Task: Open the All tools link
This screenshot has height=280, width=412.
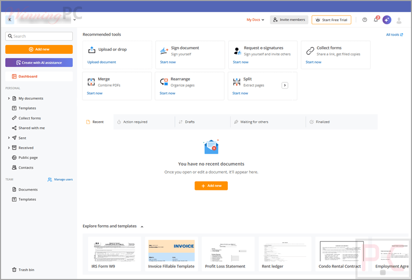Action: tap(394, 35)
